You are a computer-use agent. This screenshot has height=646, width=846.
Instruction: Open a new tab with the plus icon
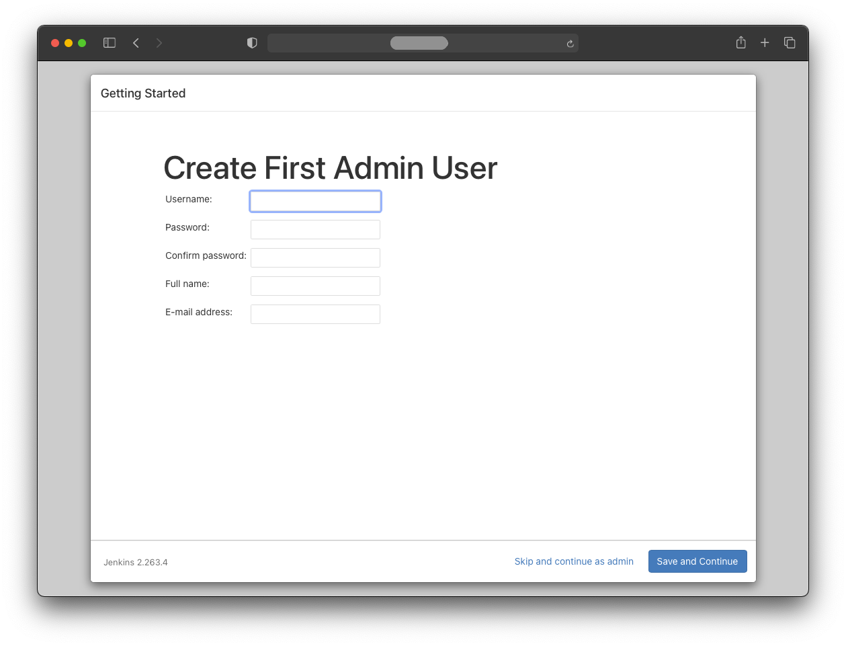click(765, 43)
